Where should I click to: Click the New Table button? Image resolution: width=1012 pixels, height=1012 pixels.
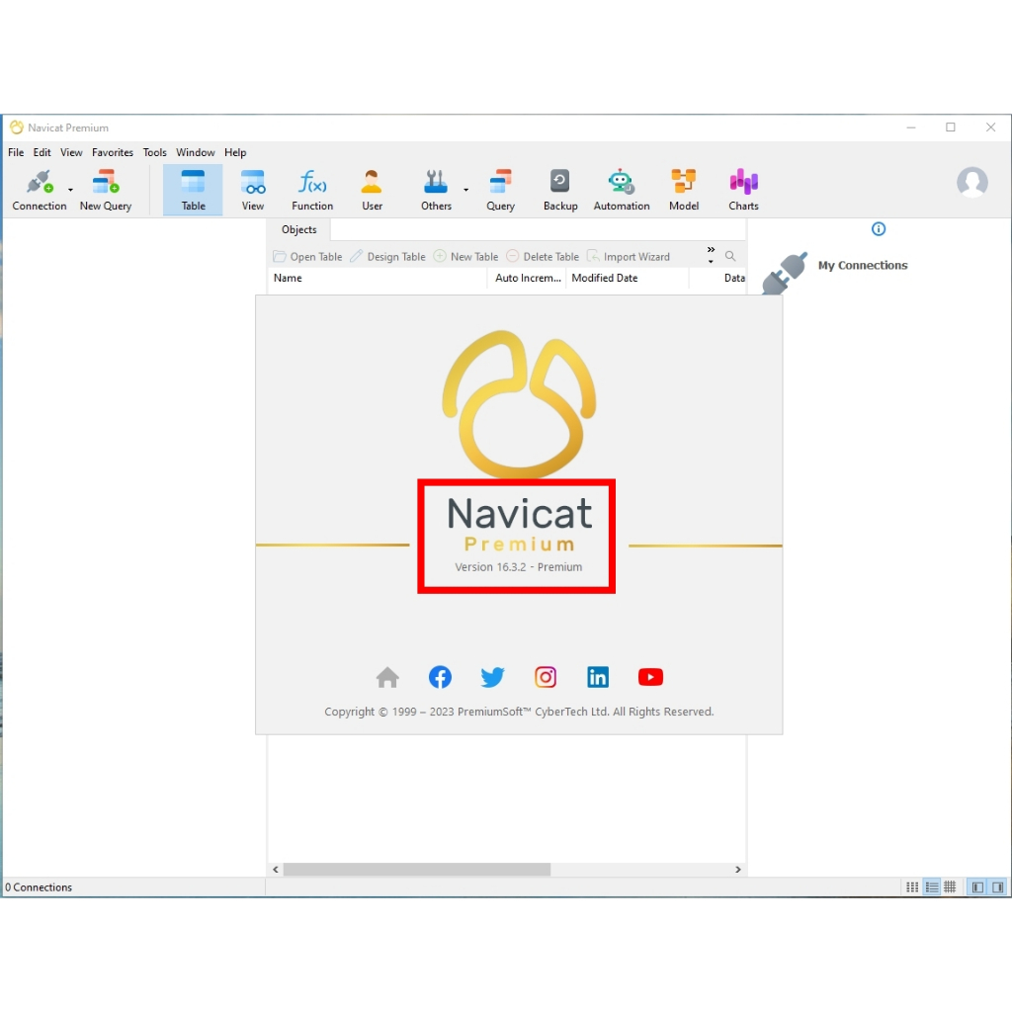[x=466, y=256]
